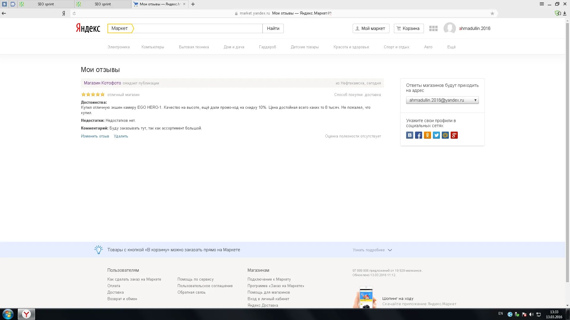The image size is (570, 320).
Task: Link the Mail.ru social profile icon
Action: point(445,135)
